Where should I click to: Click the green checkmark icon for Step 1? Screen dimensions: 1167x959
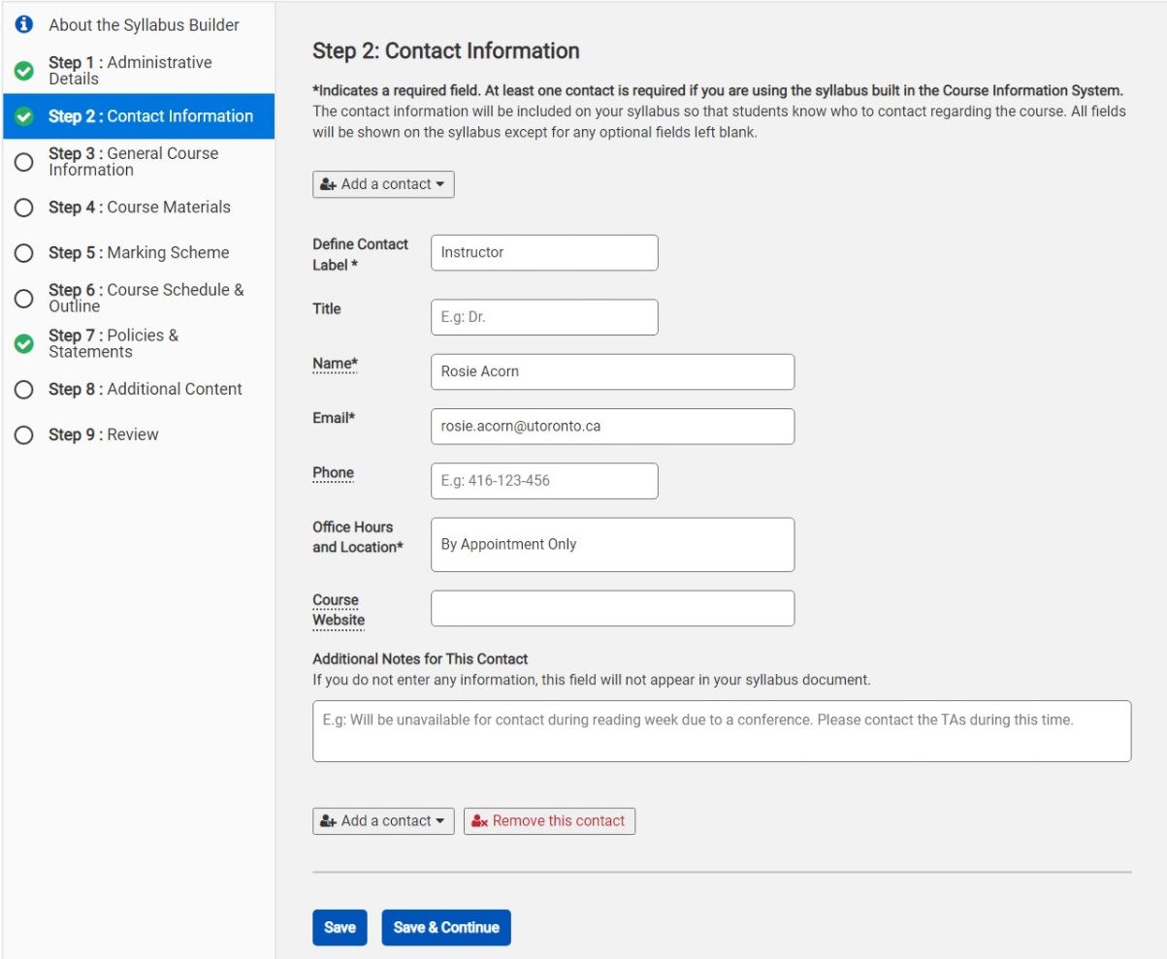(25, 71)
